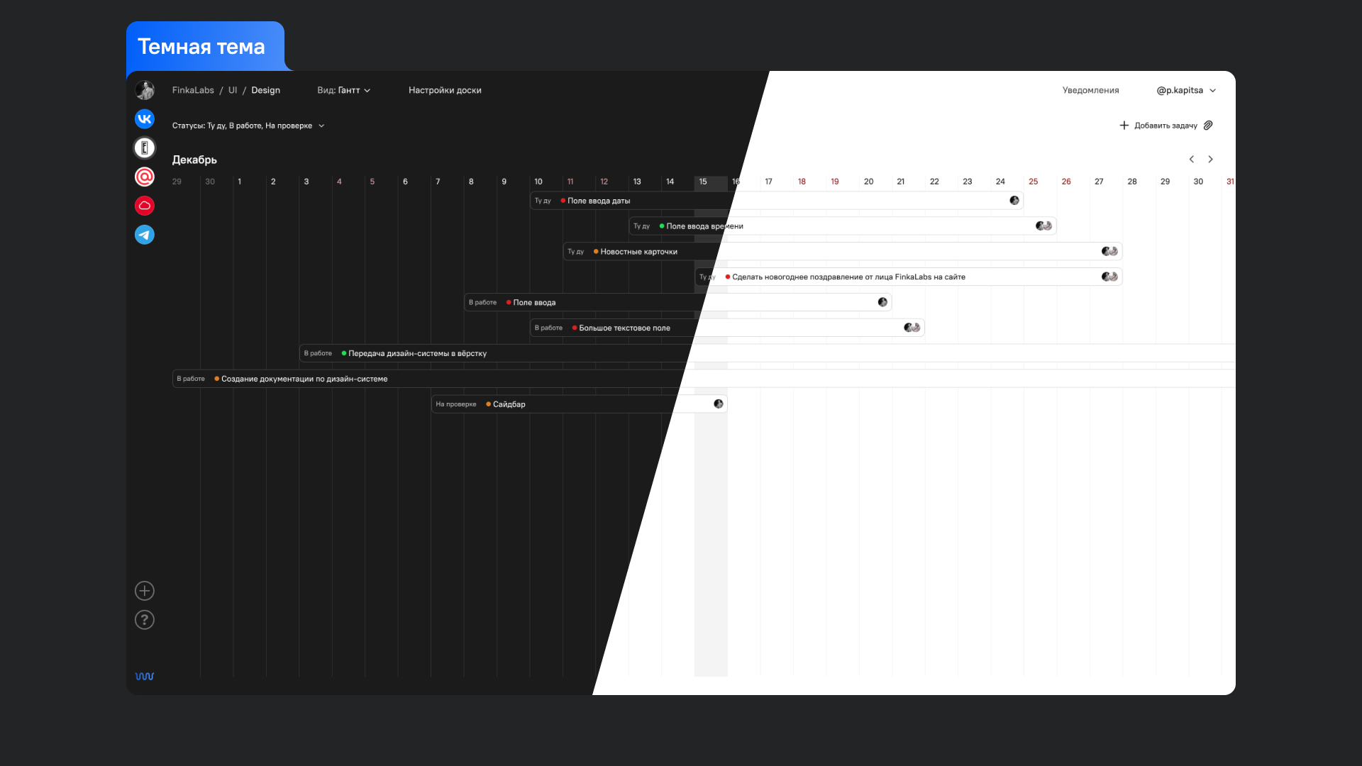The width and height of the screenshot is (1362, 766).
Task: Open Уведомления in the top bar
Action: [x=1090, y=90]
